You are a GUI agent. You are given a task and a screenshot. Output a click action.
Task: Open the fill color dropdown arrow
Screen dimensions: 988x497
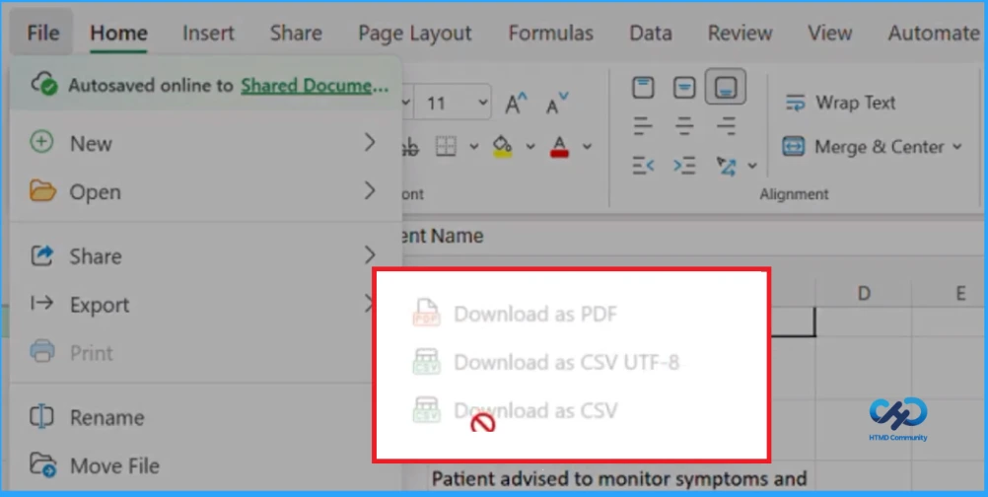tap(530, 147)
